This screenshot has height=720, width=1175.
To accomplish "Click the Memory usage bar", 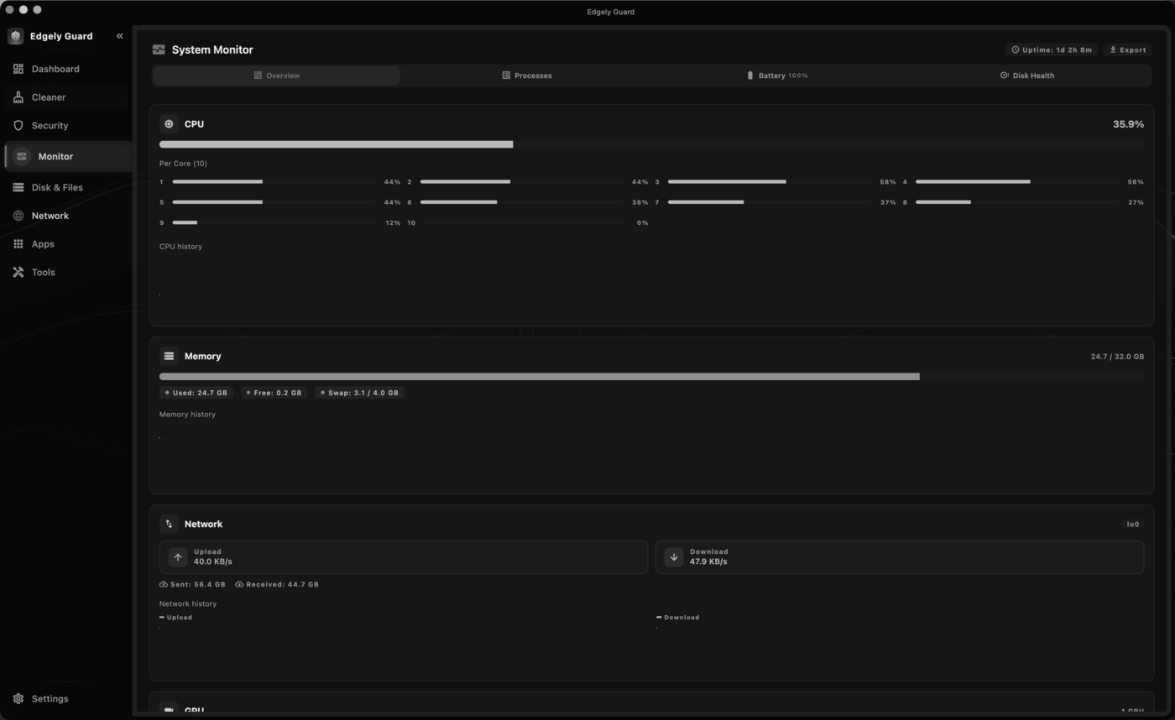I will pos(651,377).
